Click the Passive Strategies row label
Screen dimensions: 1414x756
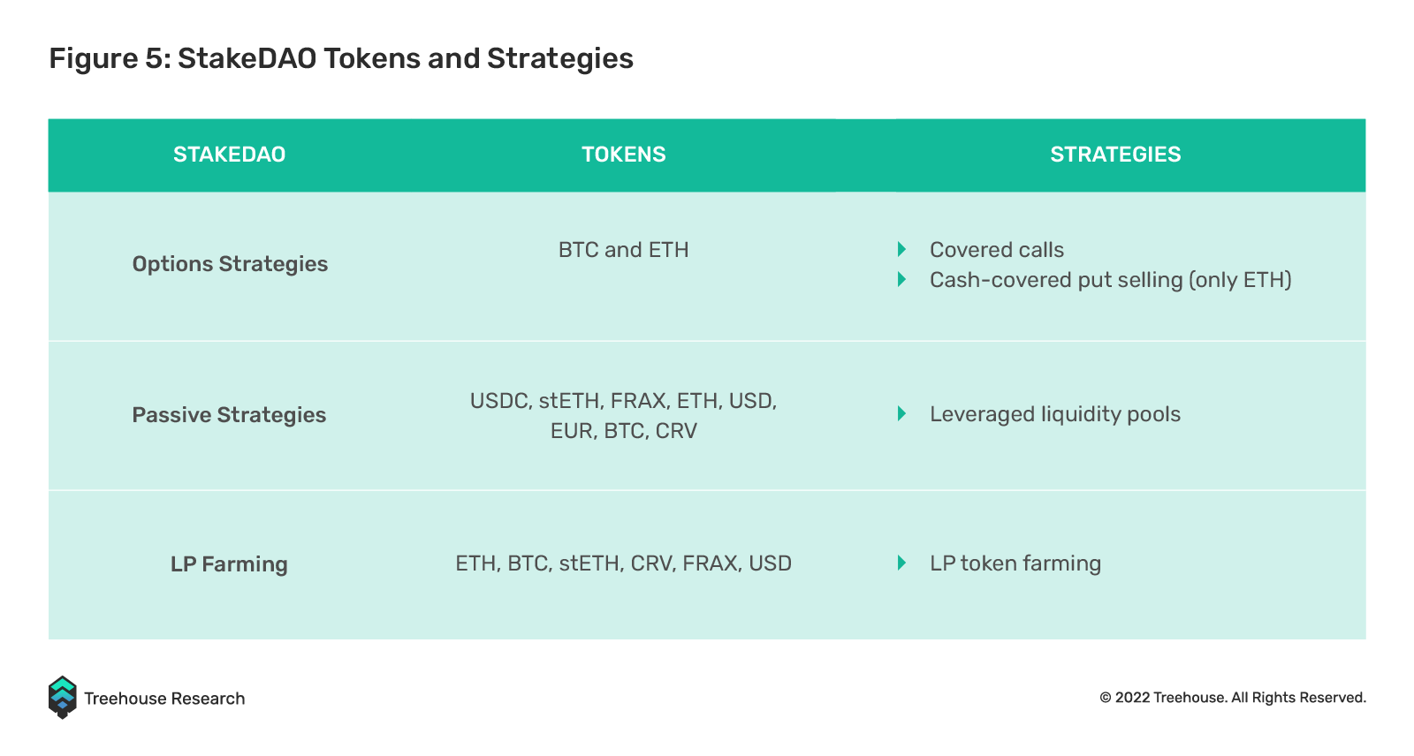(229, 415)
